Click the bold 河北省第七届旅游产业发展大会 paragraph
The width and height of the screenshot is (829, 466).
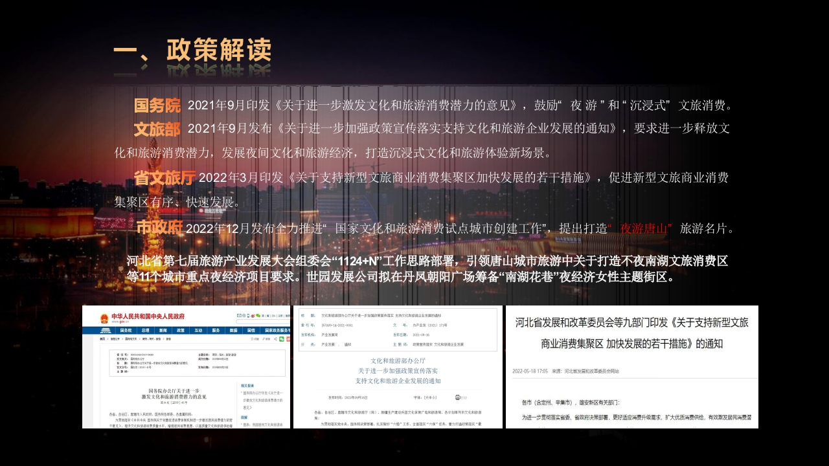click(x=427, y=269)
